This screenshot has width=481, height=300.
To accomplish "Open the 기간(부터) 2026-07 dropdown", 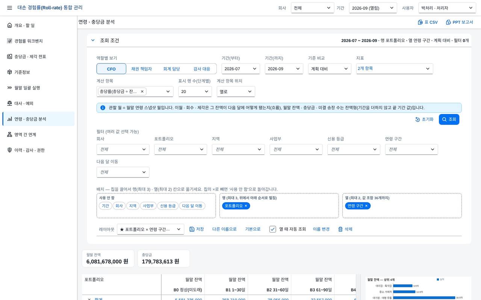I will click(x=240, y=69).
